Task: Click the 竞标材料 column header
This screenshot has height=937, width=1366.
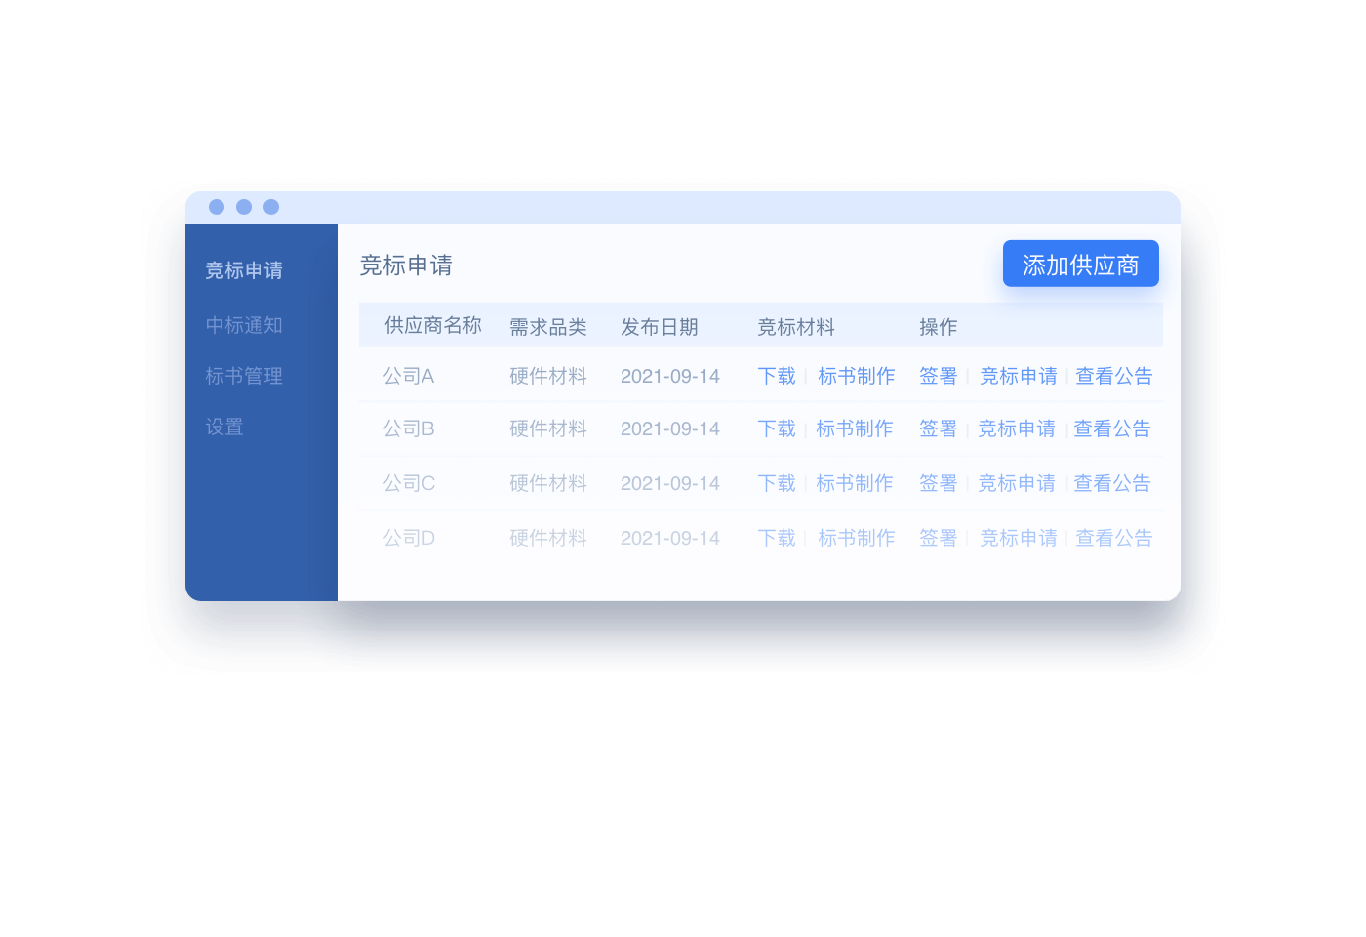Action: (x=796, y=327)
